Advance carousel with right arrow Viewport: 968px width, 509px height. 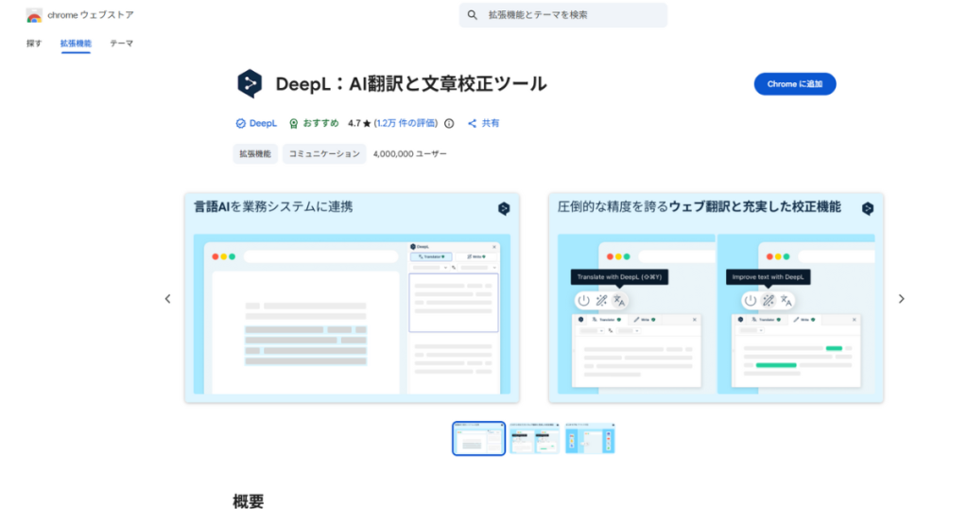[x=901, y=299]
